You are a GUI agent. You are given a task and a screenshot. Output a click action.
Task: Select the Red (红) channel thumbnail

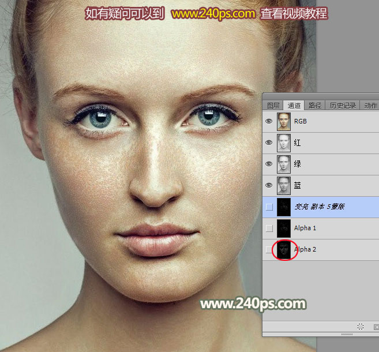point(284,143)
